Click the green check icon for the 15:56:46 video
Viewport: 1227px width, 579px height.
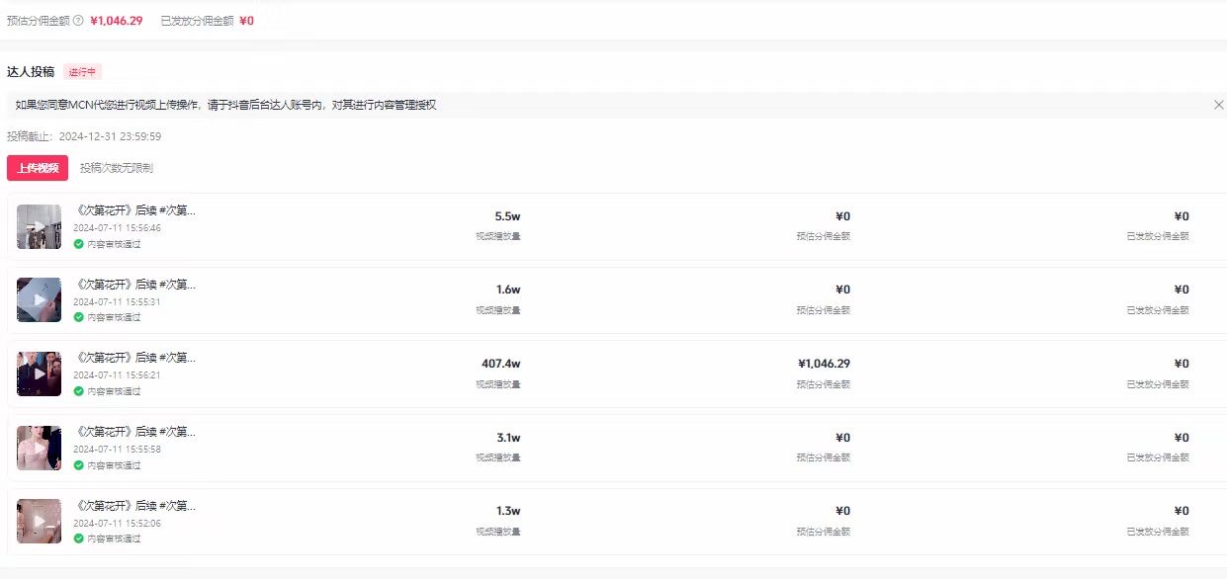[x=78, y=244]
